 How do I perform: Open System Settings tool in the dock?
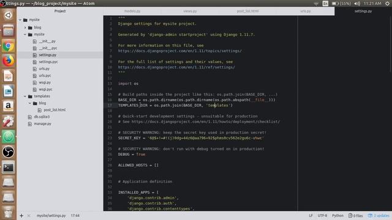8,122
